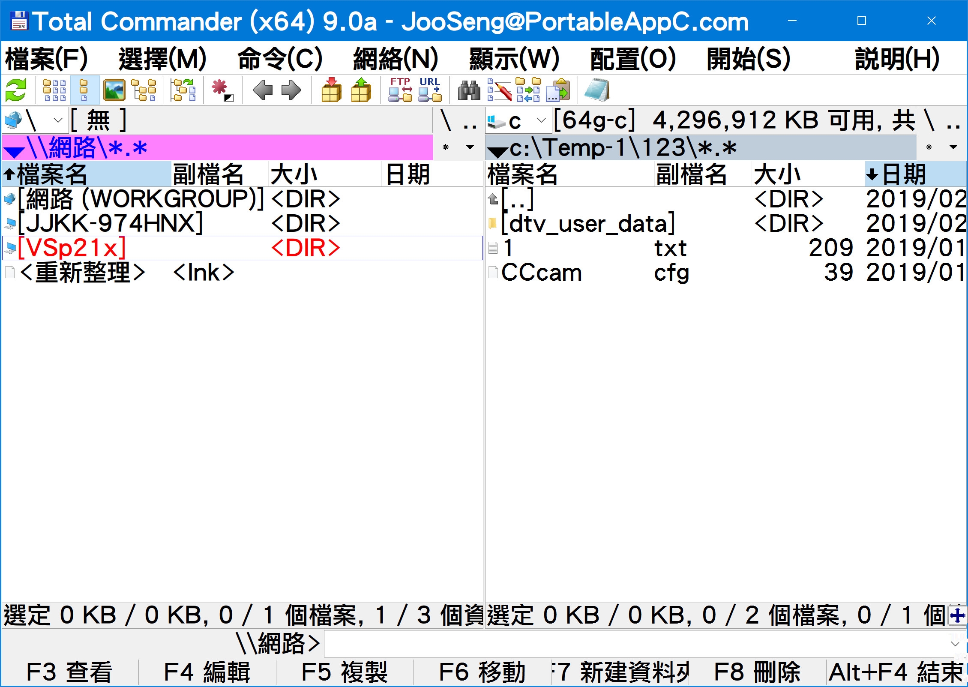Sort right panel by 副檔名 column

[x=703, y=174]
